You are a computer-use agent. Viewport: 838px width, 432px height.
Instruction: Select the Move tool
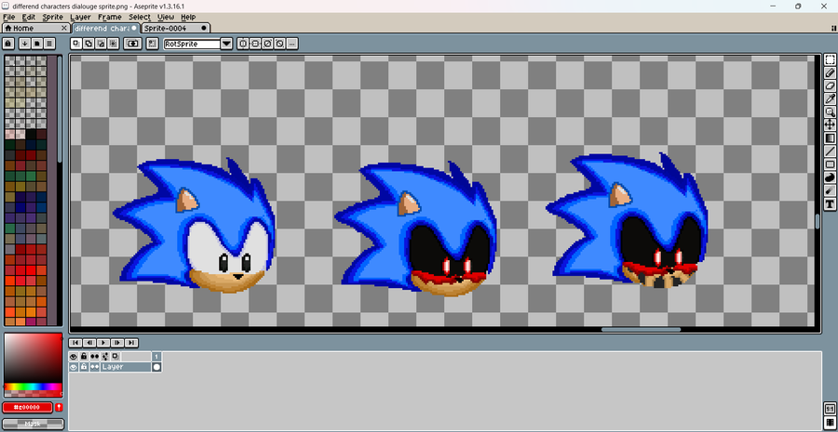pyautogui.click(x=830, y=124)
